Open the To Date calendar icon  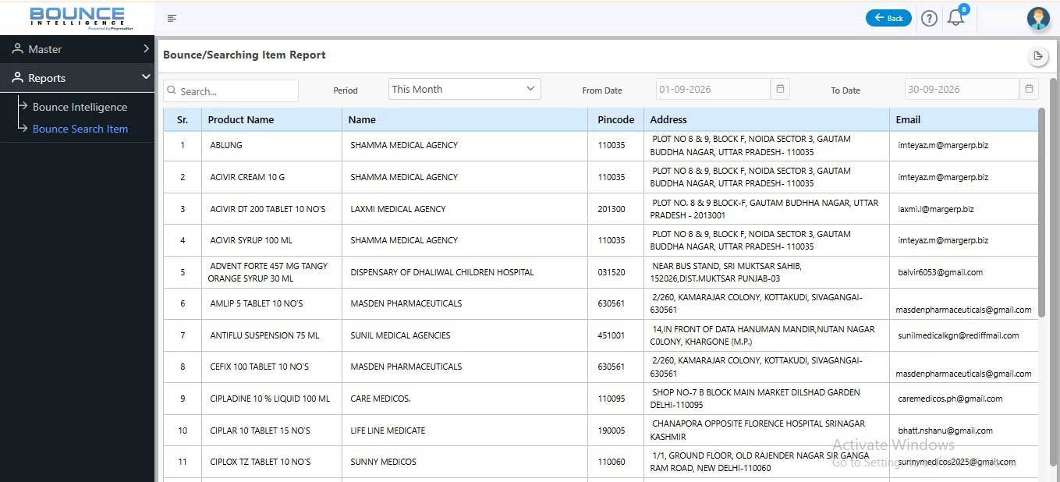point(1029,89)
